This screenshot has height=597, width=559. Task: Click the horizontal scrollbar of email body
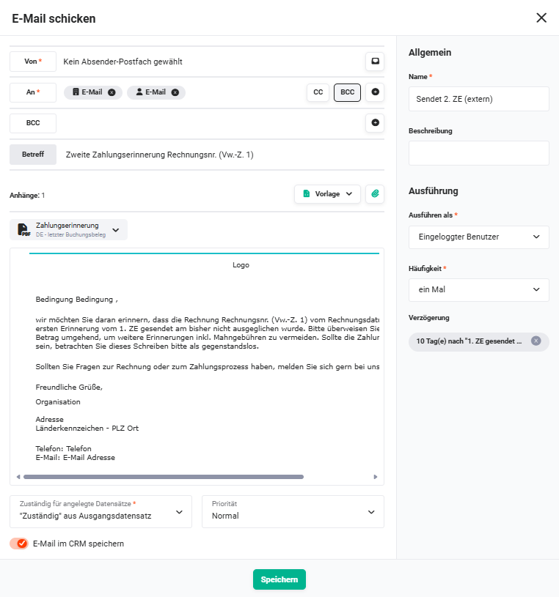(x=163, y=477)
